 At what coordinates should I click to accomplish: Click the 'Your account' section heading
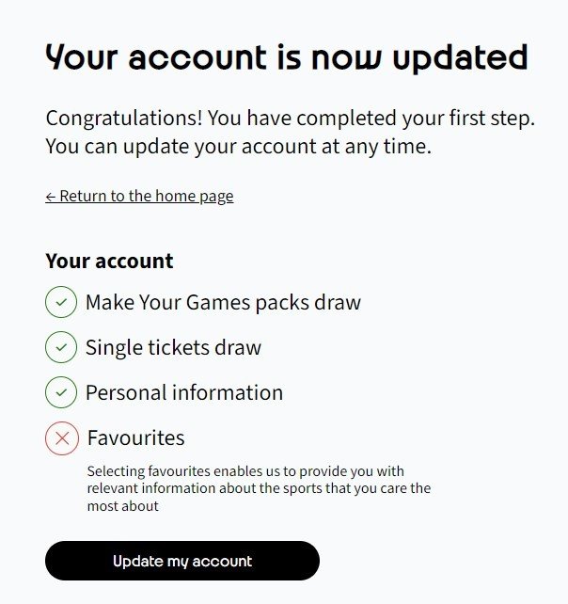pyautogui.click(x=109, y=261)
